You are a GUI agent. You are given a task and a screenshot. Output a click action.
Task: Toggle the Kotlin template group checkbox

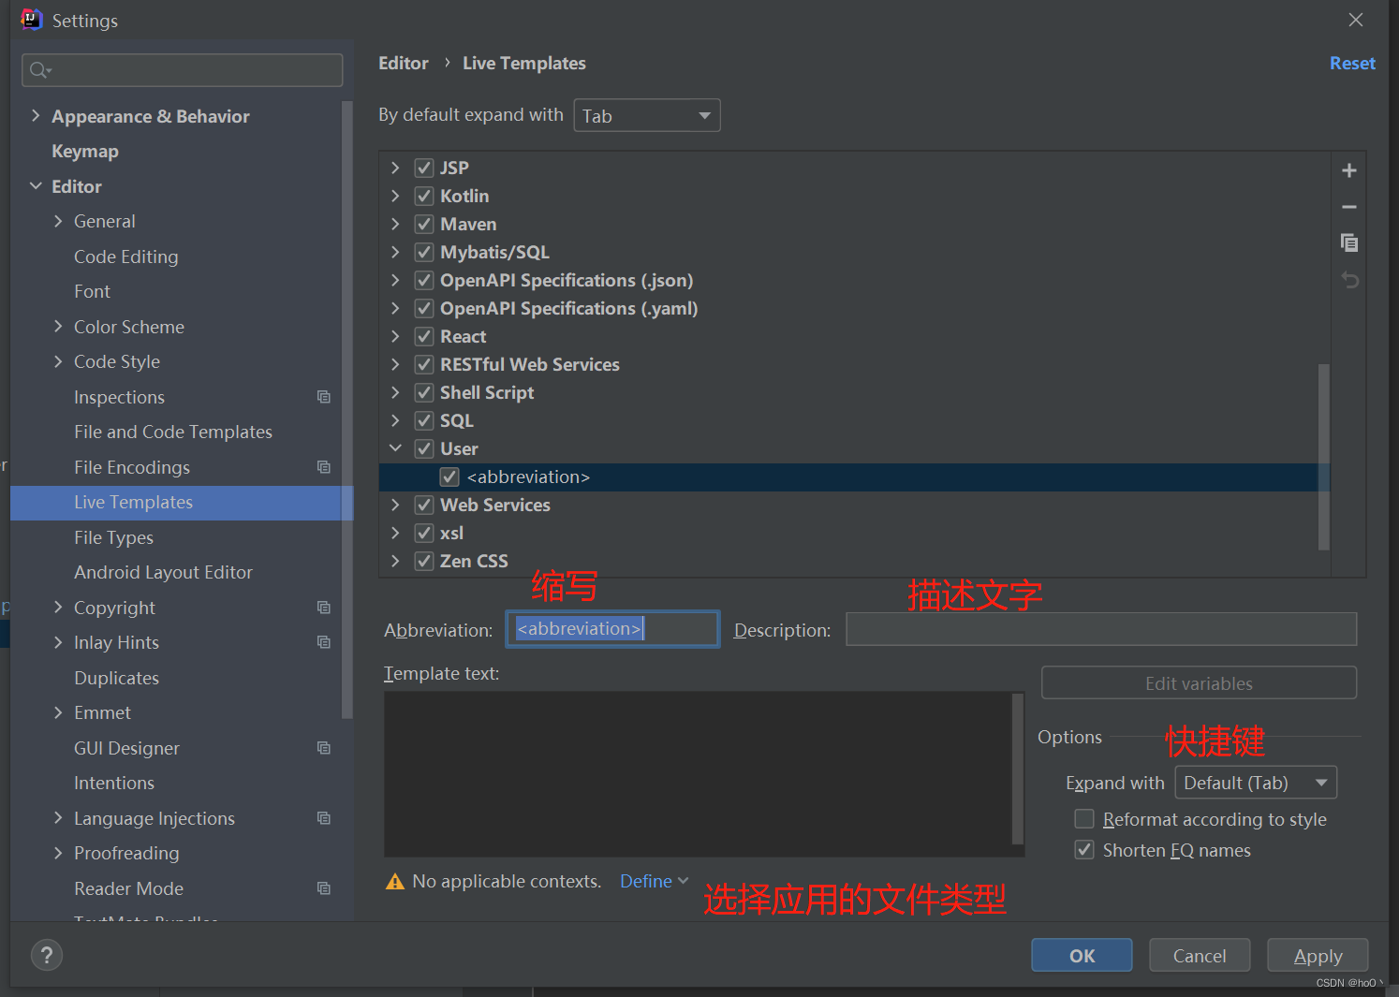pos(424,196)
